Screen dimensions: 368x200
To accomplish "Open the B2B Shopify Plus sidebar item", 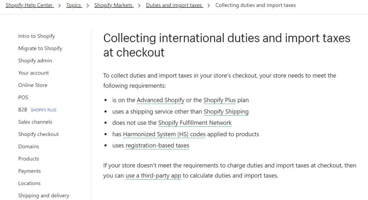I will pos(37,110).
